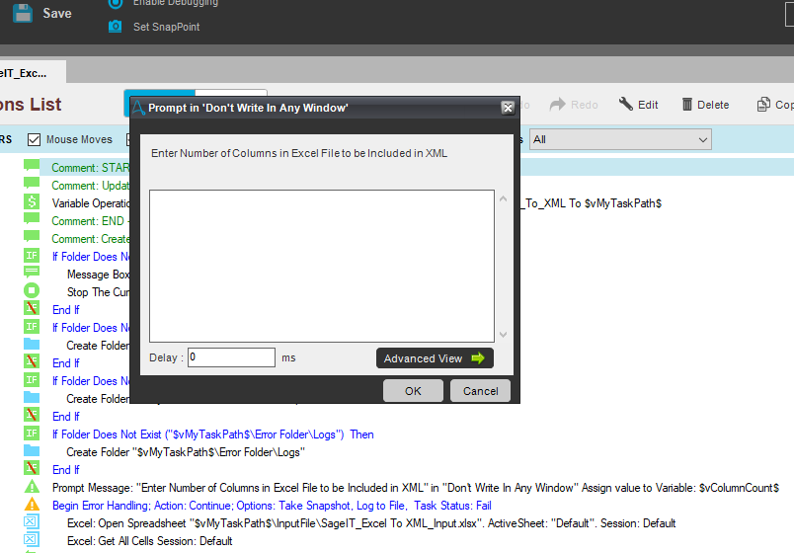Image resolution: width=794 pixels, height=553 pixels.
Task: Click the orange Begin Error Handling icon
Action: click(32, 504)
